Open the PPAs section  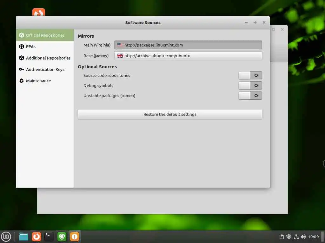(x=45, y=47)
